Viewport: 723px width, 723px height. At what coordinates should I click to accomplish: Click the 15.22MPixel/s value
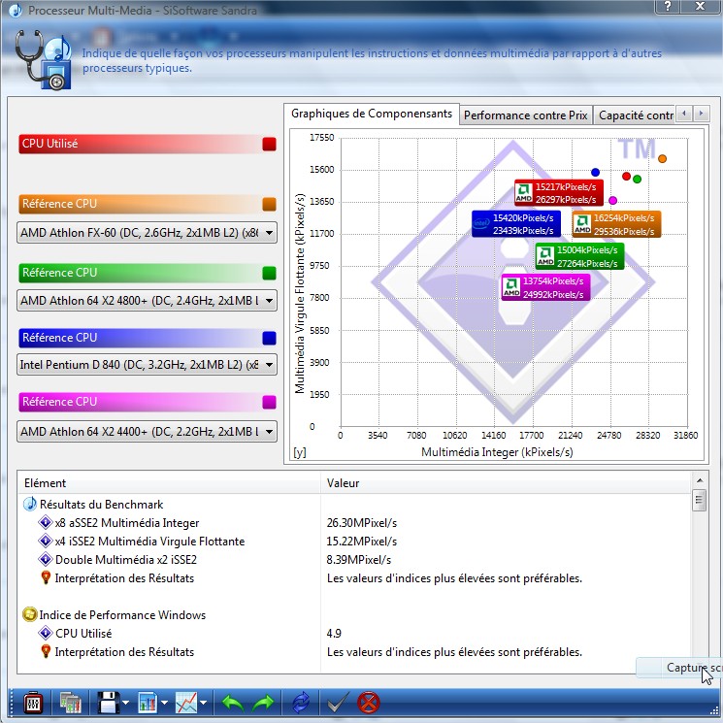[361, 542]
